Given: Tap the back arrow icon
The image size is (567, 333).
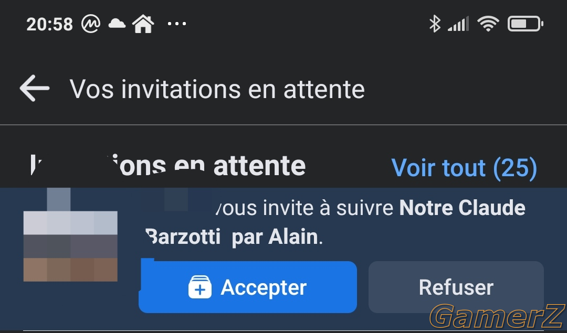Looking at the screenshot, I should (x=34, y=88).
